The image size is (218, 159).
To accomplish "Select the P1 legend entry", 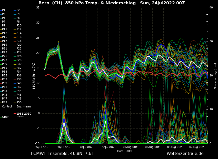I will 4,10.
